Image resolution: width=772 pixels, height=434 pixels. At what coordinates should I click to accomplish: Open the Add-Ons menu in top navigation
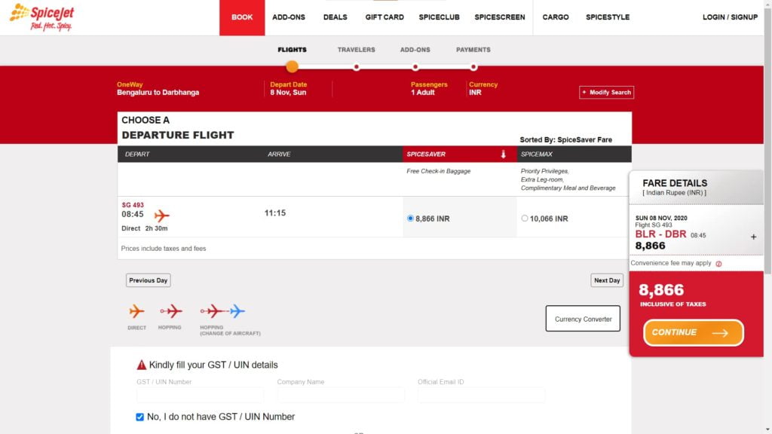click(x=289, y=17)
